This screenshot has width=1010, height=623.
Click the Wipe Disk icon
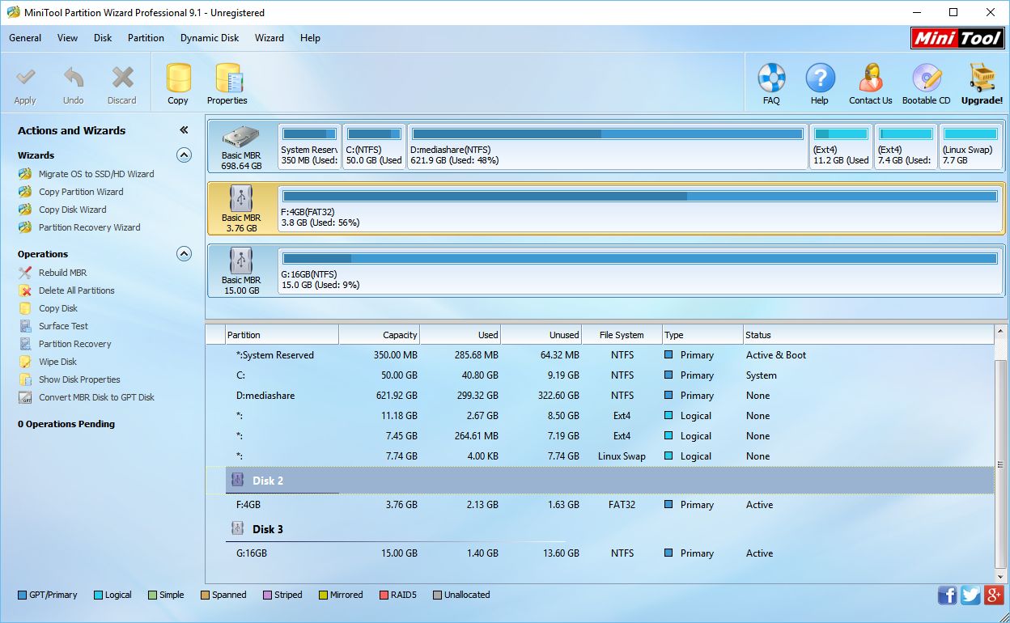pos(25,362)
